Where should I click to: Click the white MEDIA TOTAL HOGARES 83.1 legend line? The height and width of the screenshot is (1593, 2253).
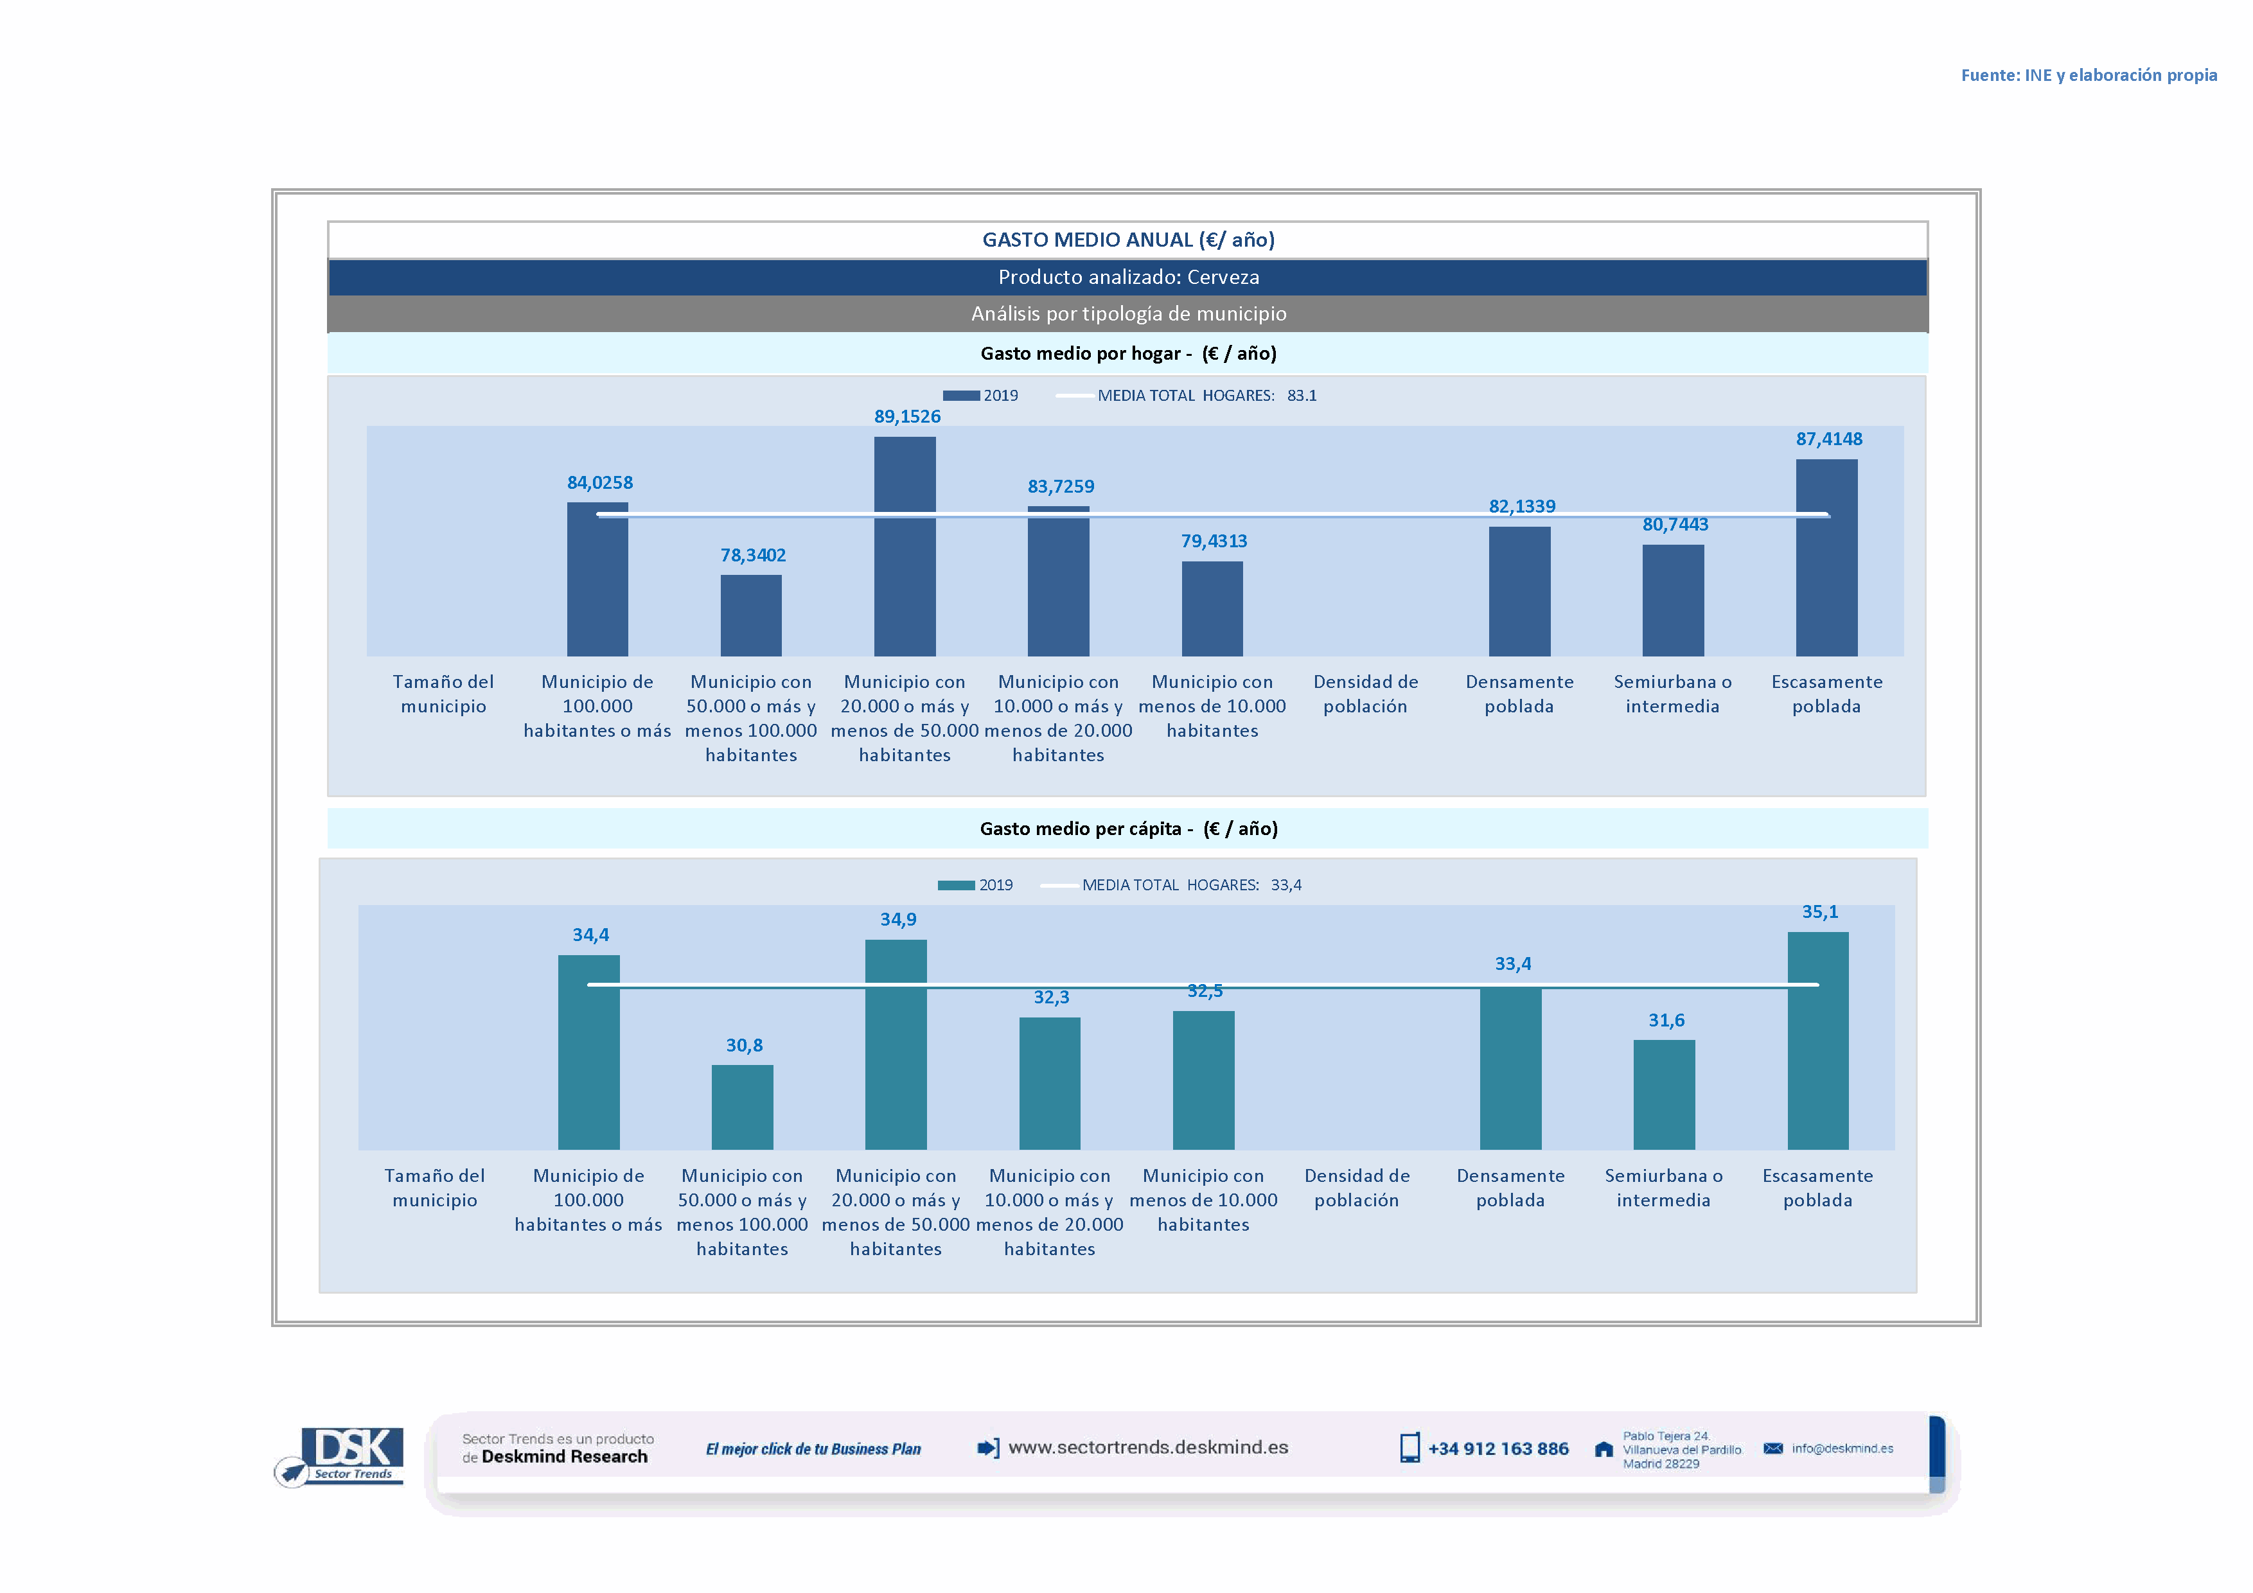point(1075,395)
